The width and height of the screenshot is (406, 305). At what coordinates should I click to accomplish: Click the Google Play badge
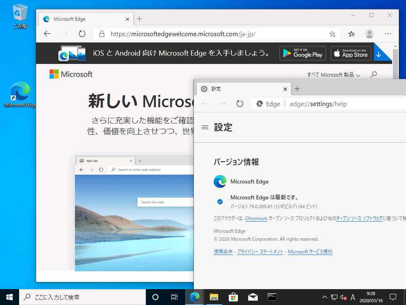click(303, 53)
